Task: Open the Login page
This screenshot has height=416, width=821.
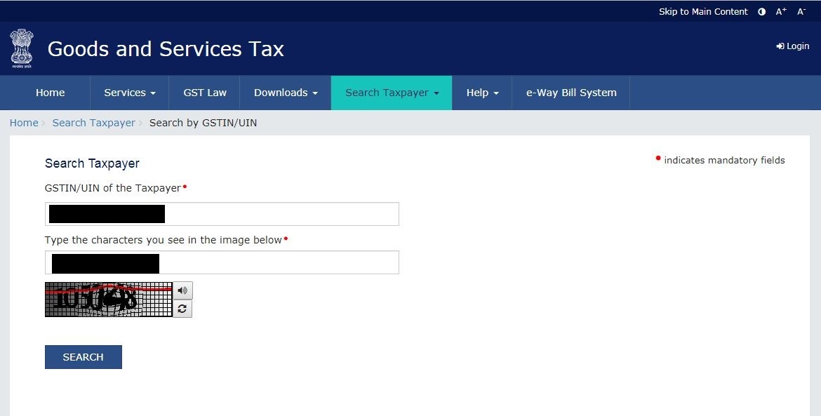Action: (792, 46)
